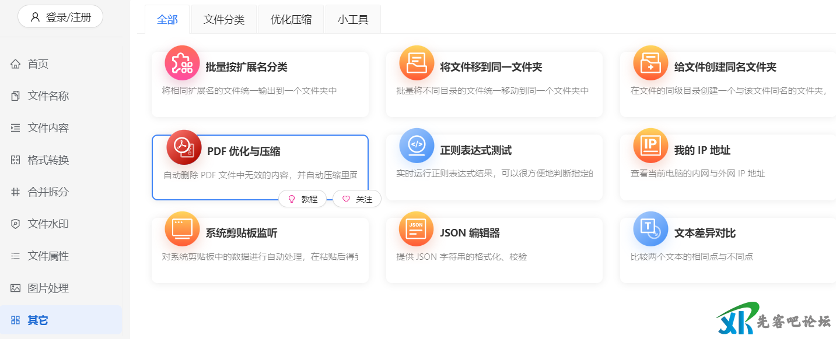The height and width of the screenshot is (339, 836).
Task: Click the regex test blue code icon
Action: pos(417,146)
